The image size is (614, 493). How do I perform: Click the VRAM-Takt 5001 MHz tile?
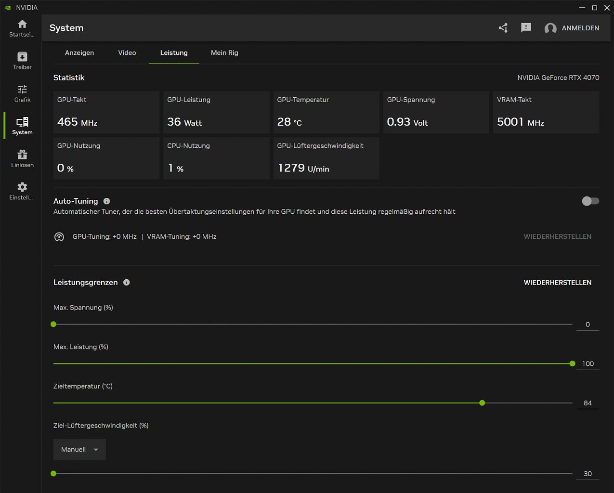[546, 112]
